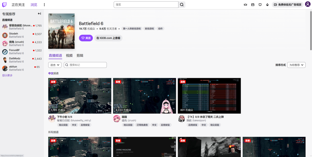312x157 pixels.
Task: Click the Twitch logo home icon
Action: click(4, 5)
